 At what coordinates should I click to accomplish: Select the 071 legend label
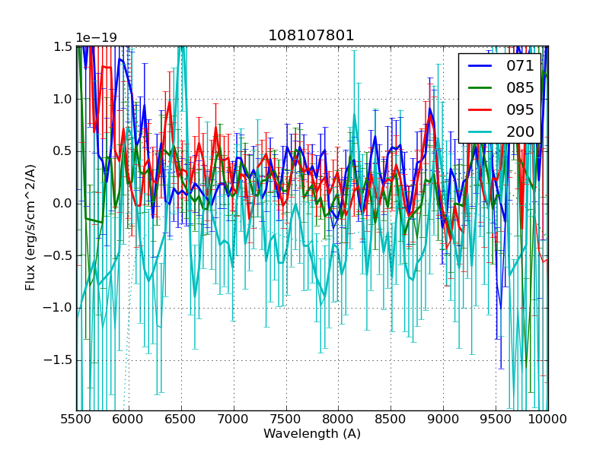pos(521,66)
